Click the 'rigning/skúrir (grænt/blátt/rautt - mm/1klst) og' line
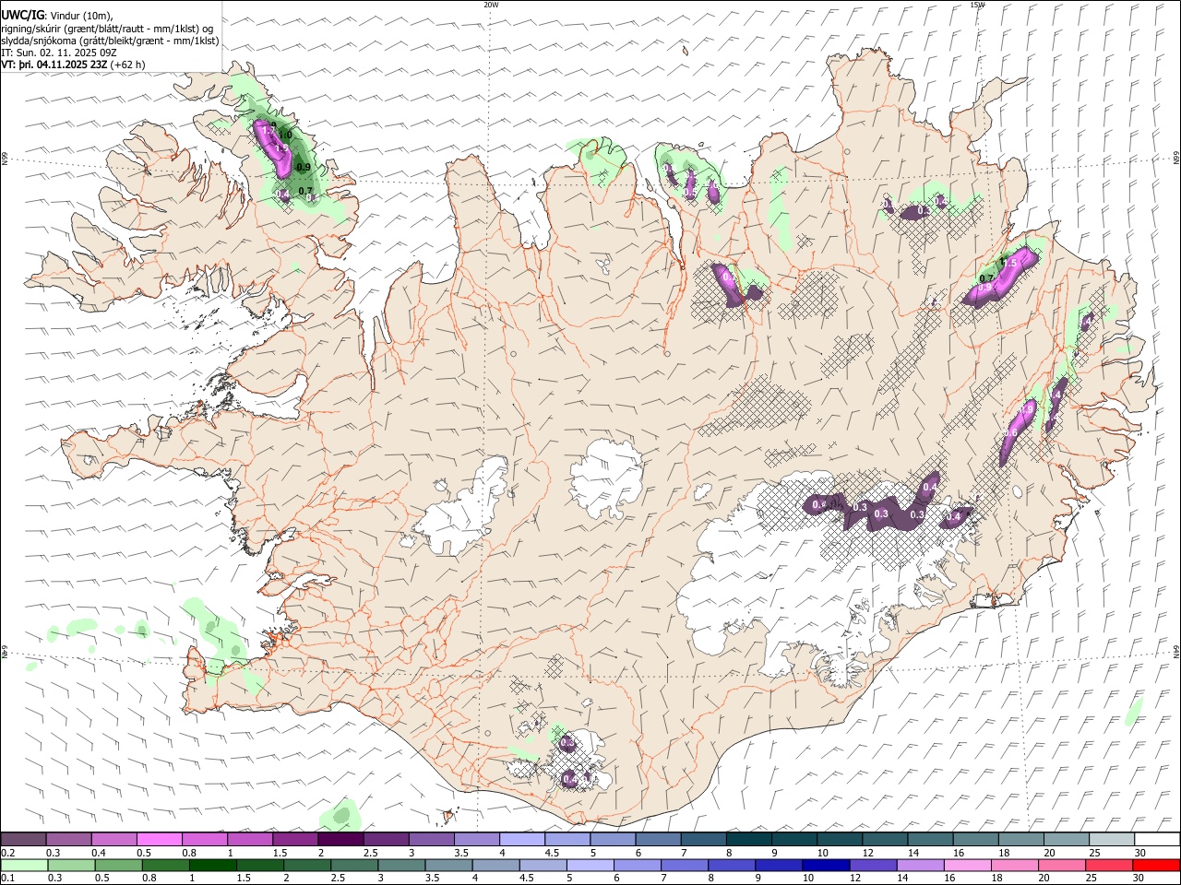 click(x=107, y=28)
